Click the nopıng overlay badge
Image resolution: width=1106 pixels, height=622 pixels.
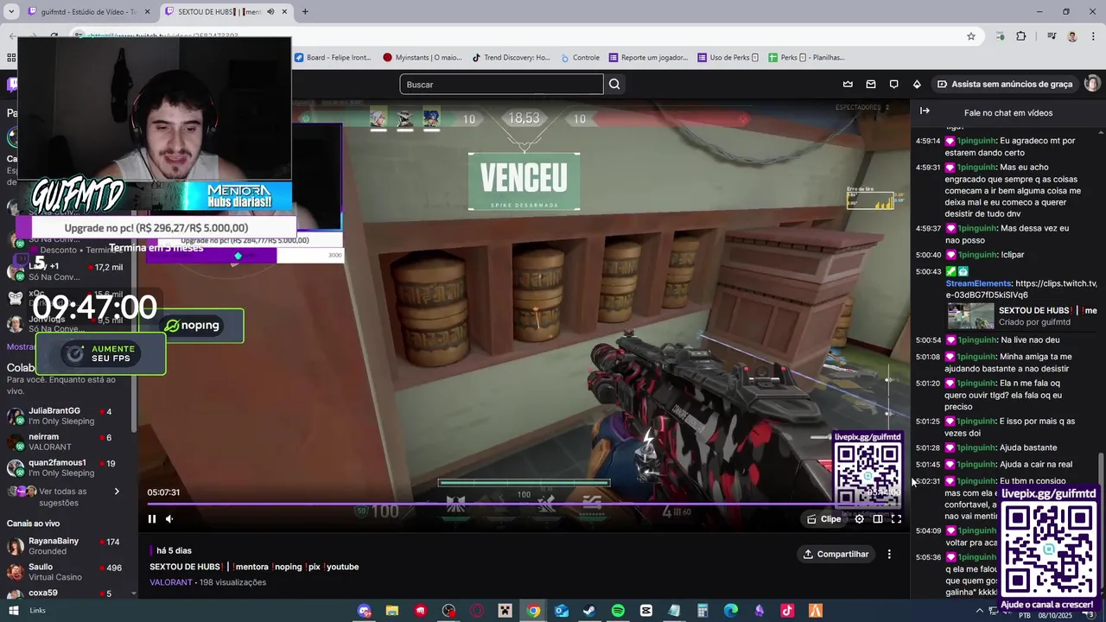click(x=194, y=326)
